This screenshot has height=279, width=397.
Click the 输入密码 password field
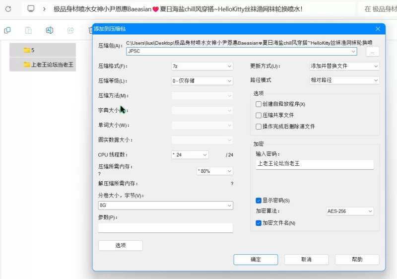pos(315,164)
